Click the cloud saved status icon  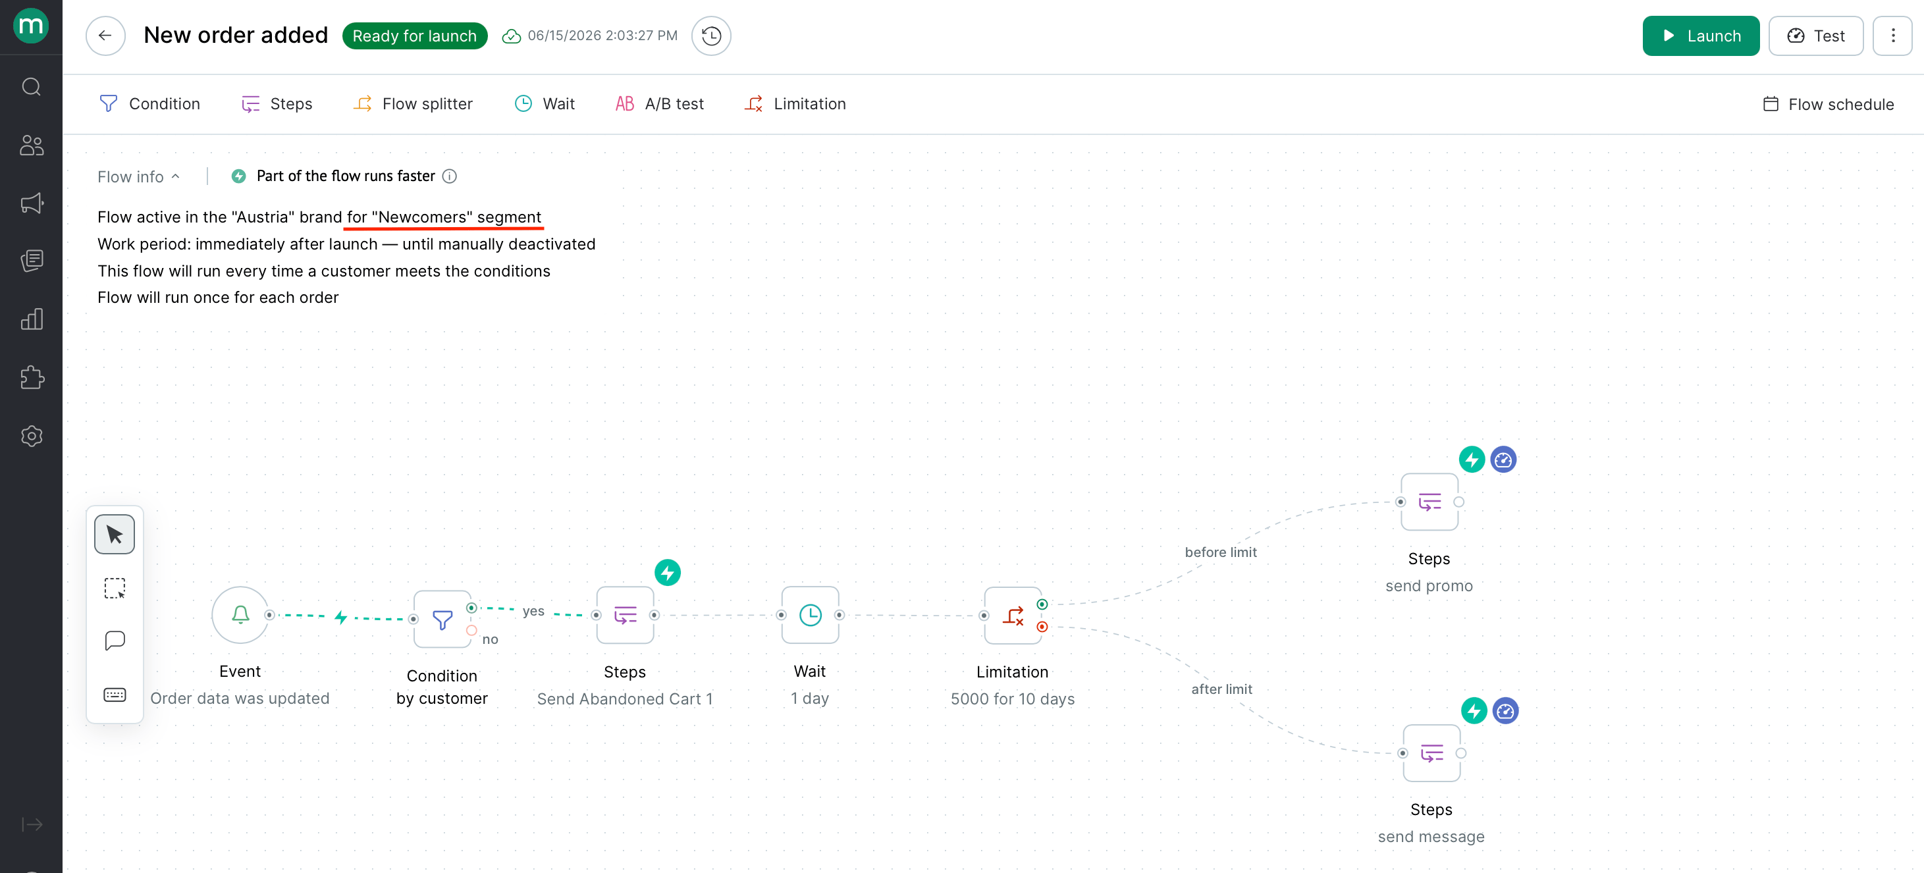tap(511, 36)
